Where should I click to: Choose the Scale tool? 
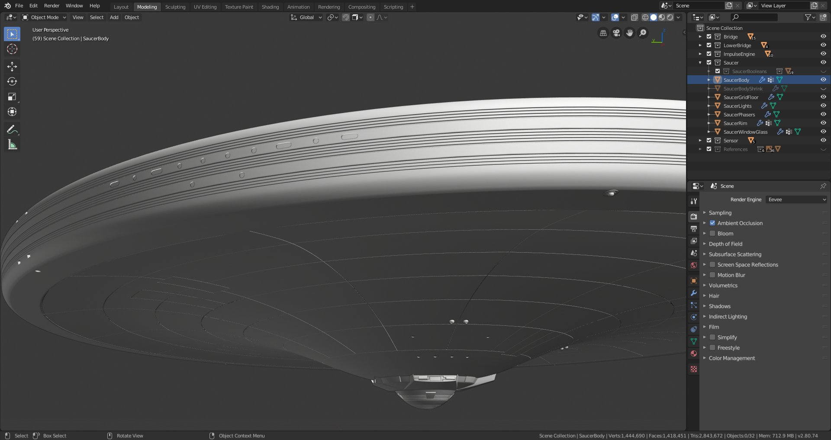(x=12, y=96)
